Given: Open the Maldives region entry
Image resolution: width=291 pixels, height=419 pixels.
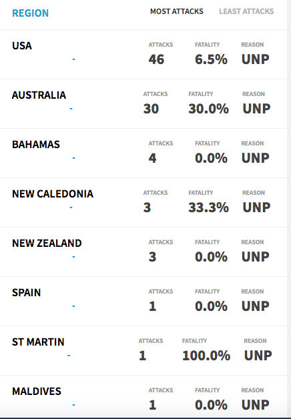Looking at the screenshot, I should [37, 392].
